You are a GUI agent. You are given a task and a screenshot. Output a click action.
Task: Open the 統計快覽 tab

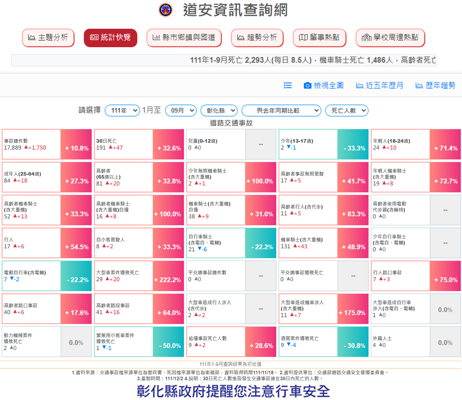[x=110, y=38]
